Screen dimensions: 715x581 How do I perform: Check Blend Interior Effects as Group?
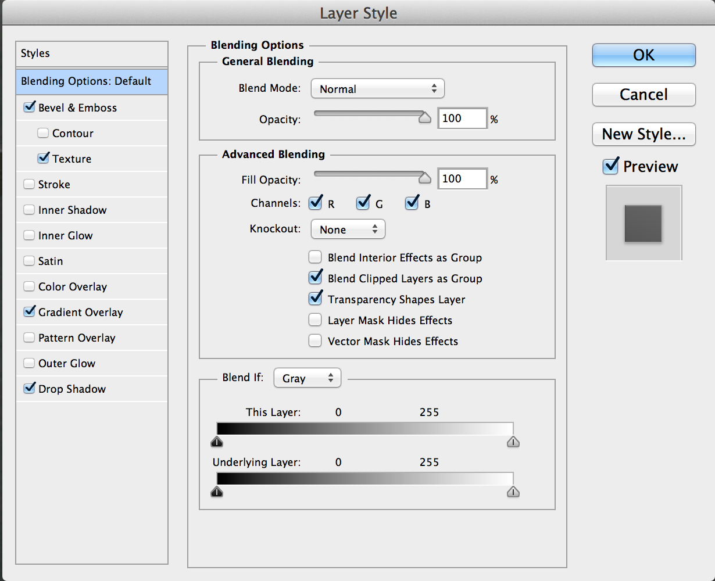(315, 257)
